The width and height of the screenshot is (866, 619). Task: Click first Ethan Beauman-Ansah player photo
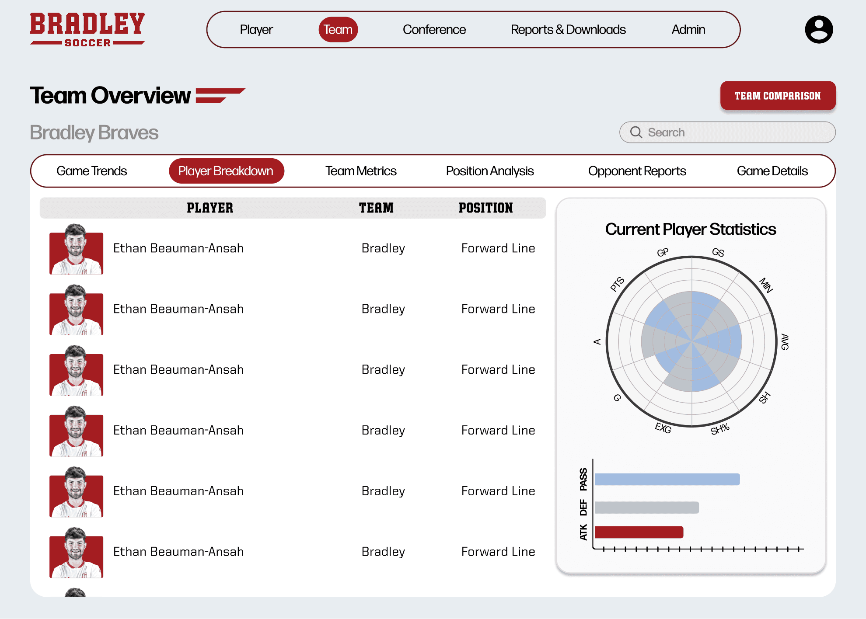pyautogui.click(x=77, y=250)
